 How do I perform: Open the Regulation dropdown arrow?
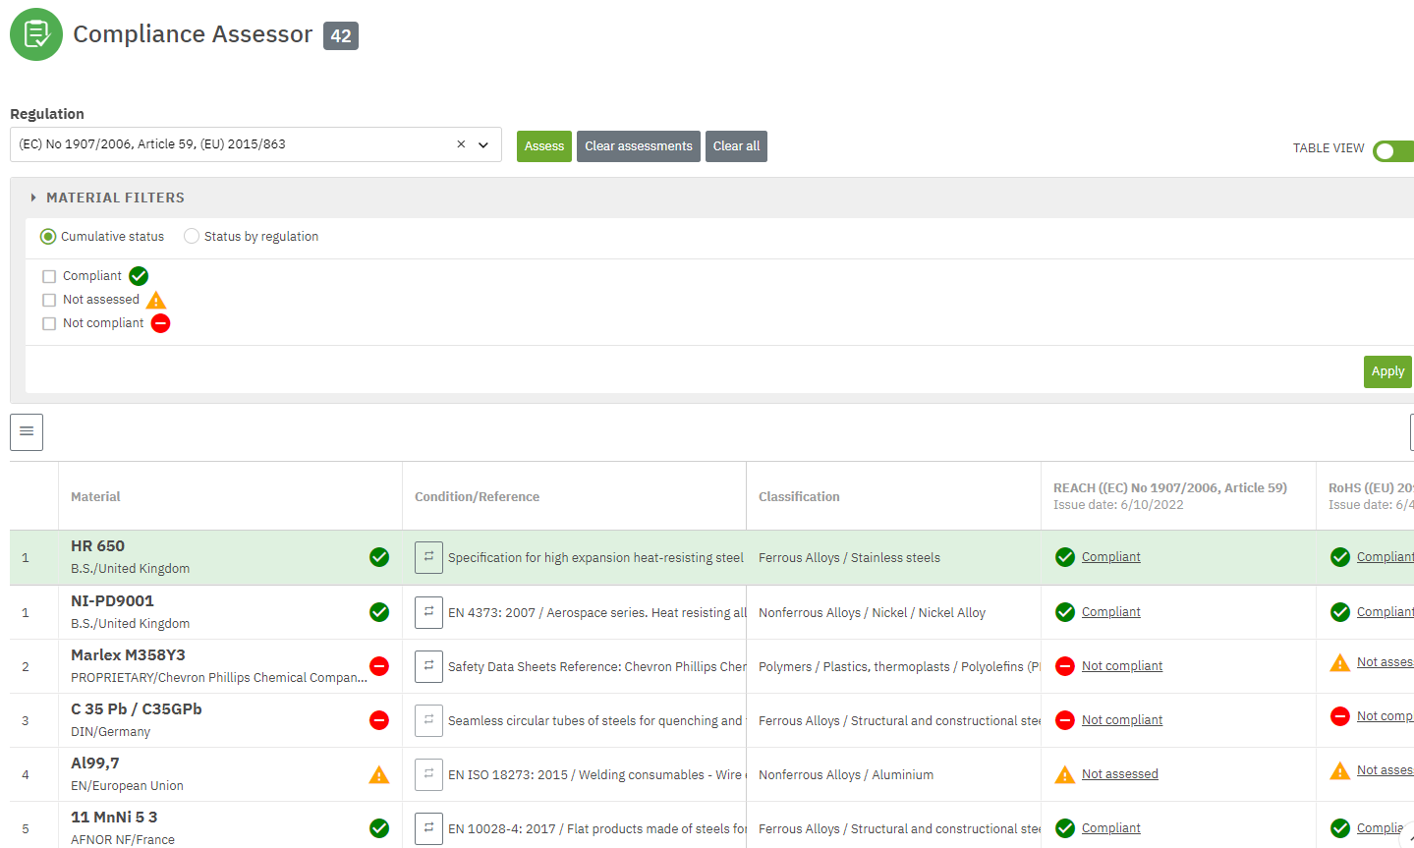[x=483, y=144]
